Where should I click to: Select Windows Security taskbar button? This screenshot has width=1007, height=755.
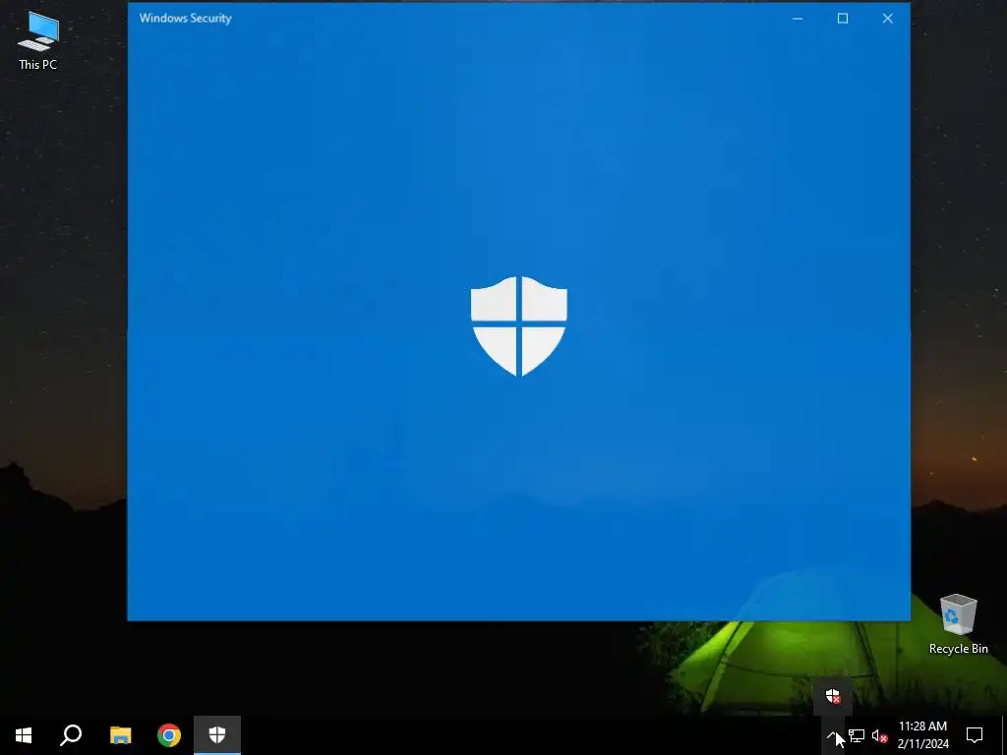coord(217,735)
